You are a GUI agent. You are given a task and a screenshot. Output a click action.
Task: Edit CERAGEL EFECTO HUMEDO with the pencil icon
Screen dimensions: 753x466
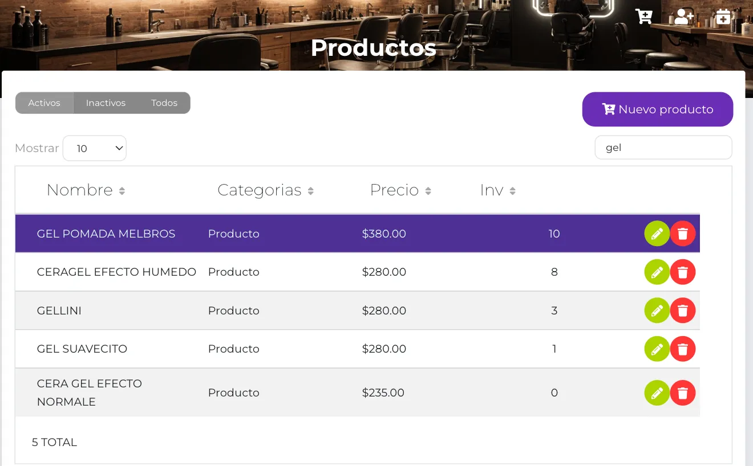click(x=657, y=272)
